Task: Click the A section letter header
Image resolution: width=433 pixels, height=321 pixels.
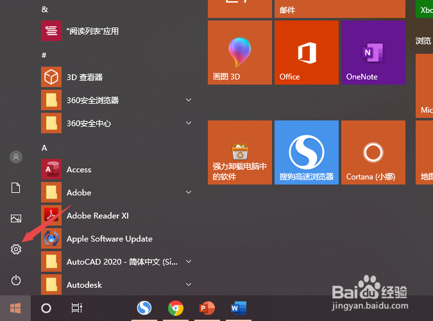Action: [x=44, y=148]
